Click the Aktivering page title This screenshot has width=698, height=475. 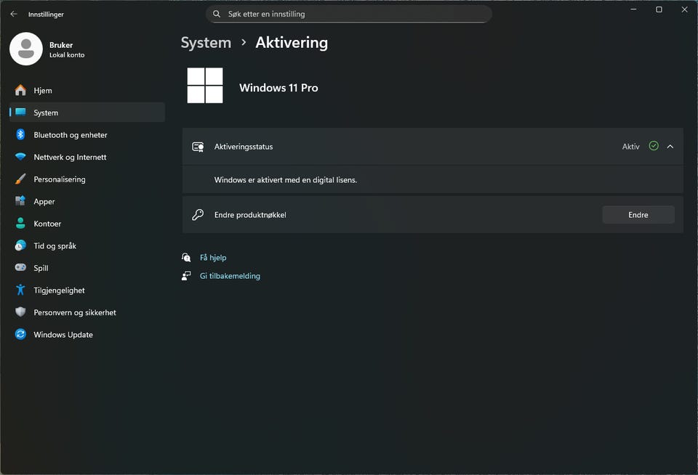tap(292, 43)
